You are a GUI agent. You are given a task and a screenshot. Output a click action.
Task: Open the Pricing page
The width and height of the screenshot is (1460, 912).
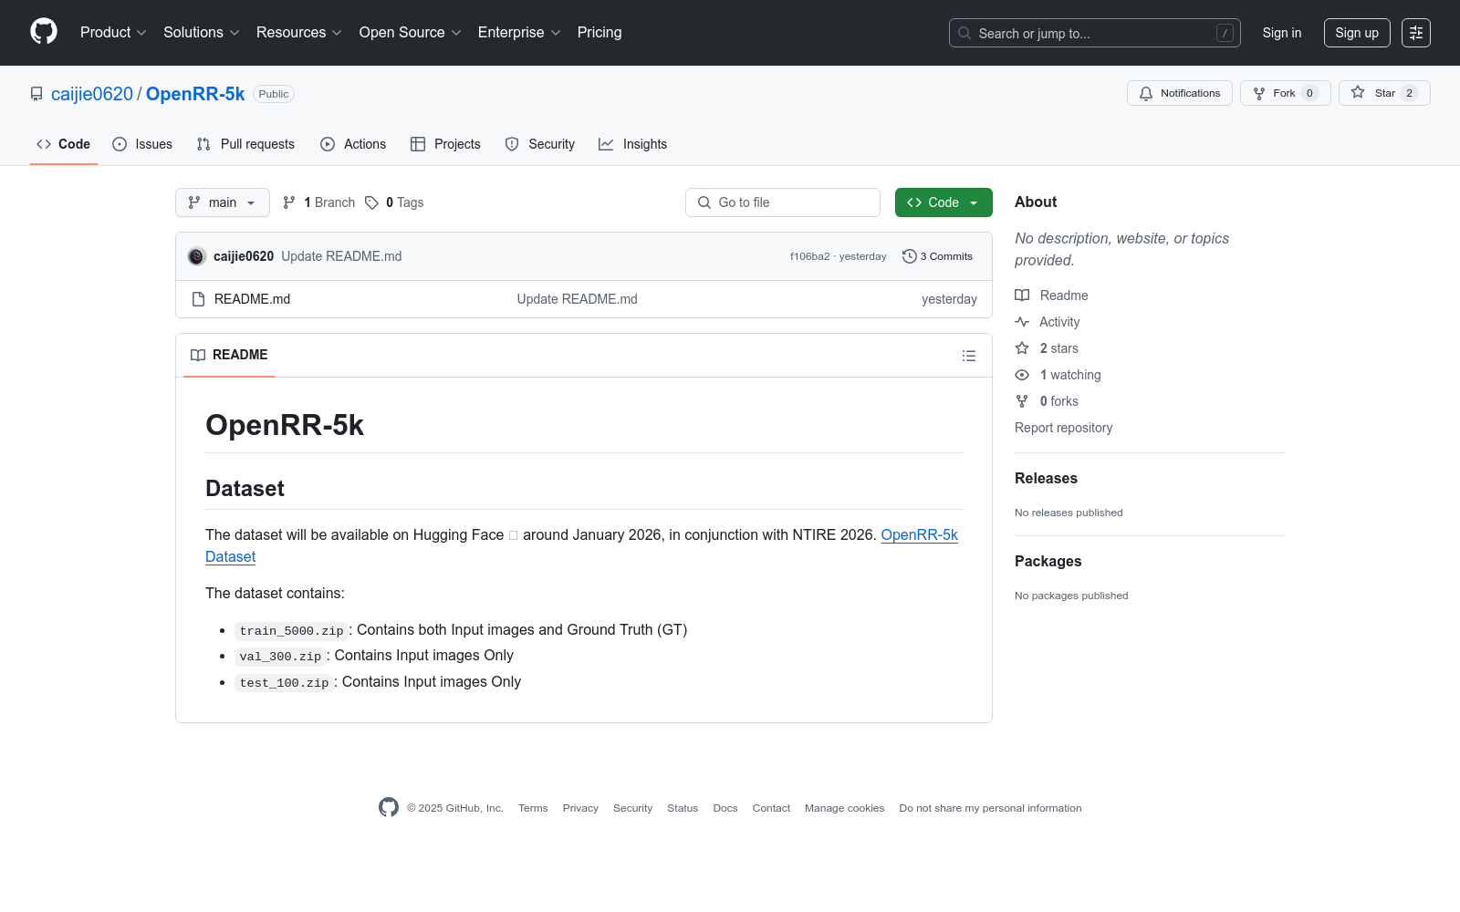tap(600, 33)
